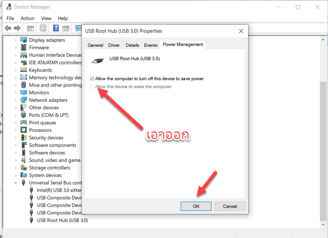Uncheck Allow computer to turn off device

92,79
